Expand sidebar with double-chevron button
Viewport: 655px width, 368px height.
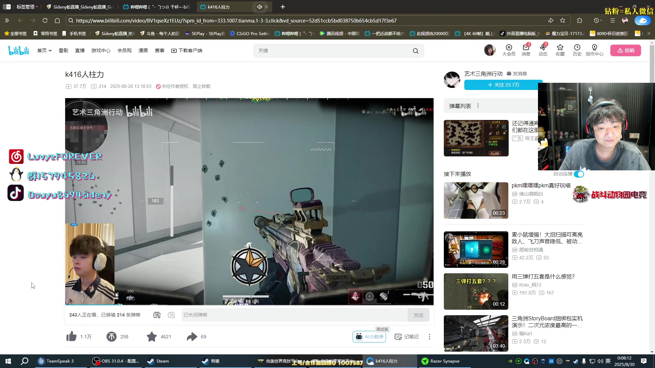click(7, 20)
